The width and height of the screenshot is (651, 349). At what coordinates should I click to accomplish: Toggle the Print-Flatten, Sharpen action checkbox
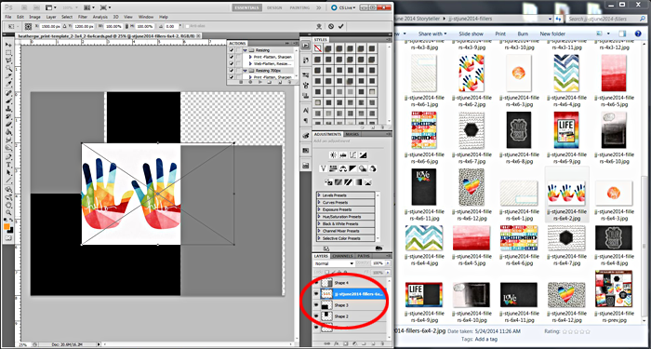tap(232, 57)
